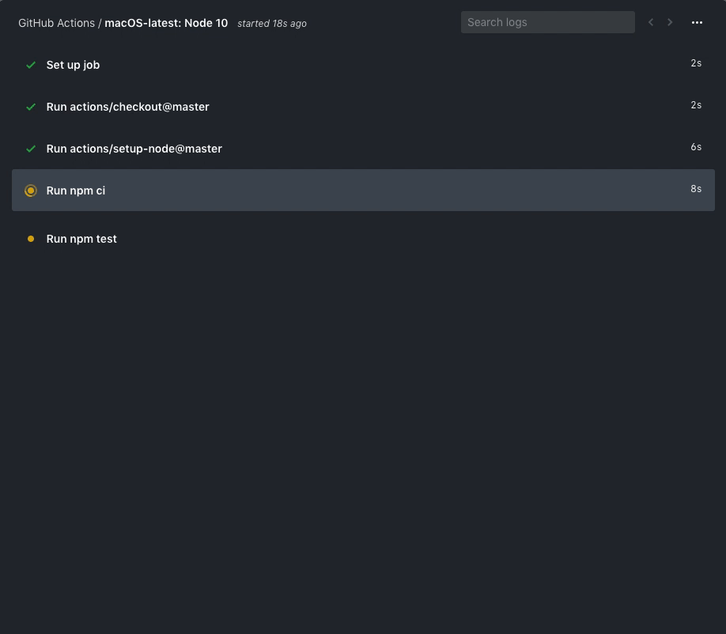Expand the Set up job step
The width and height of the screenshot is (726, 634).
[x=73, y=65]
